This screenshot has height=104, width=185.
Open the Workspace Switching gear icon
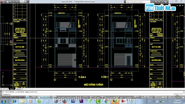coord(169,97)
